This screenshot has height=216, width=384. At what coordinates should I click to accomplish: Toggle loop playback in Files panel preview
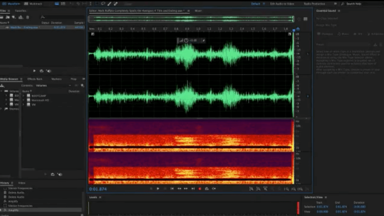click(x=41, y=71)
